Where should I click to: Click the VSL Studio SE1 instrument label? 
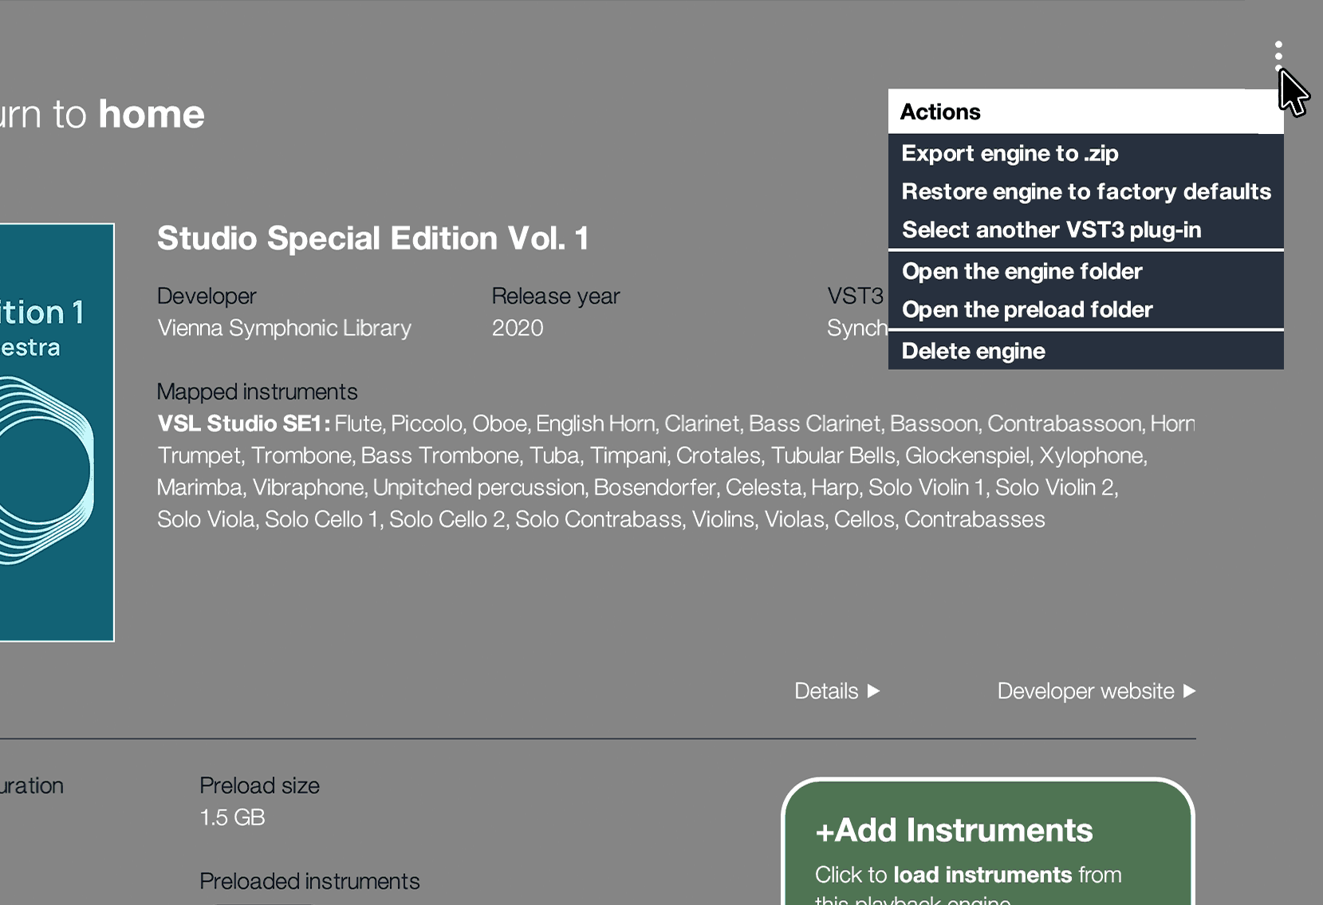[243, 423]
